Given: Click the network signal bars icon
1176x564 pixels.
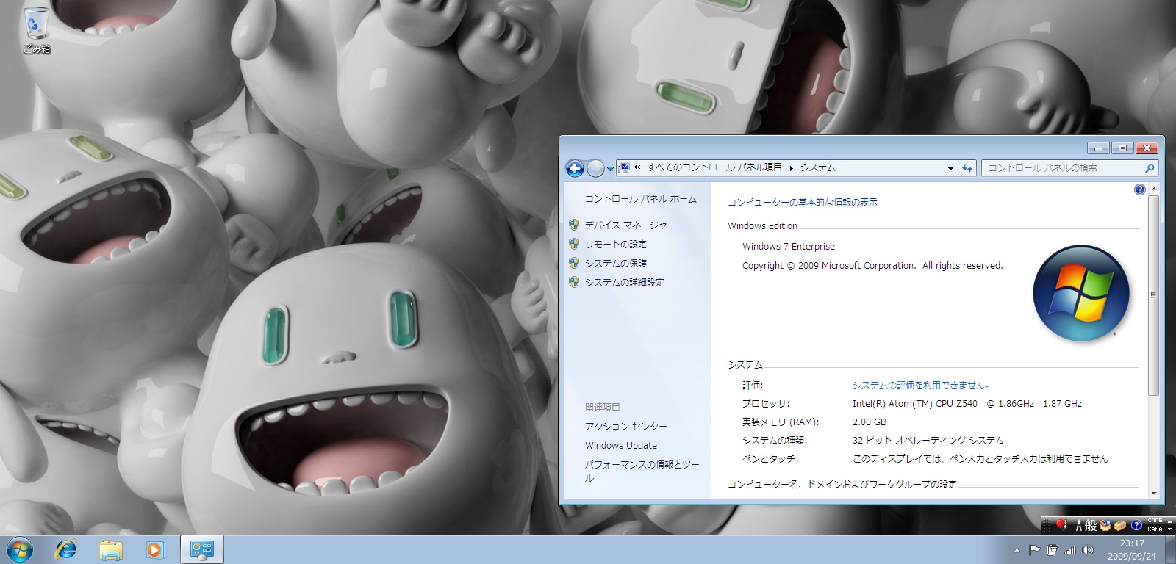Looking at the screenshot, I should 1070,550.
